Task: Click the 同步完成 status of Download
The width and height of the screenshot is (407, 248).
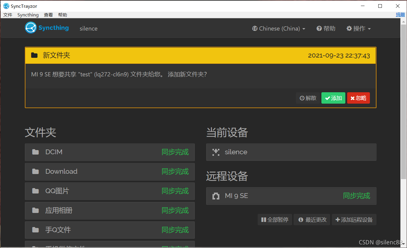Action: coord(175,172)
